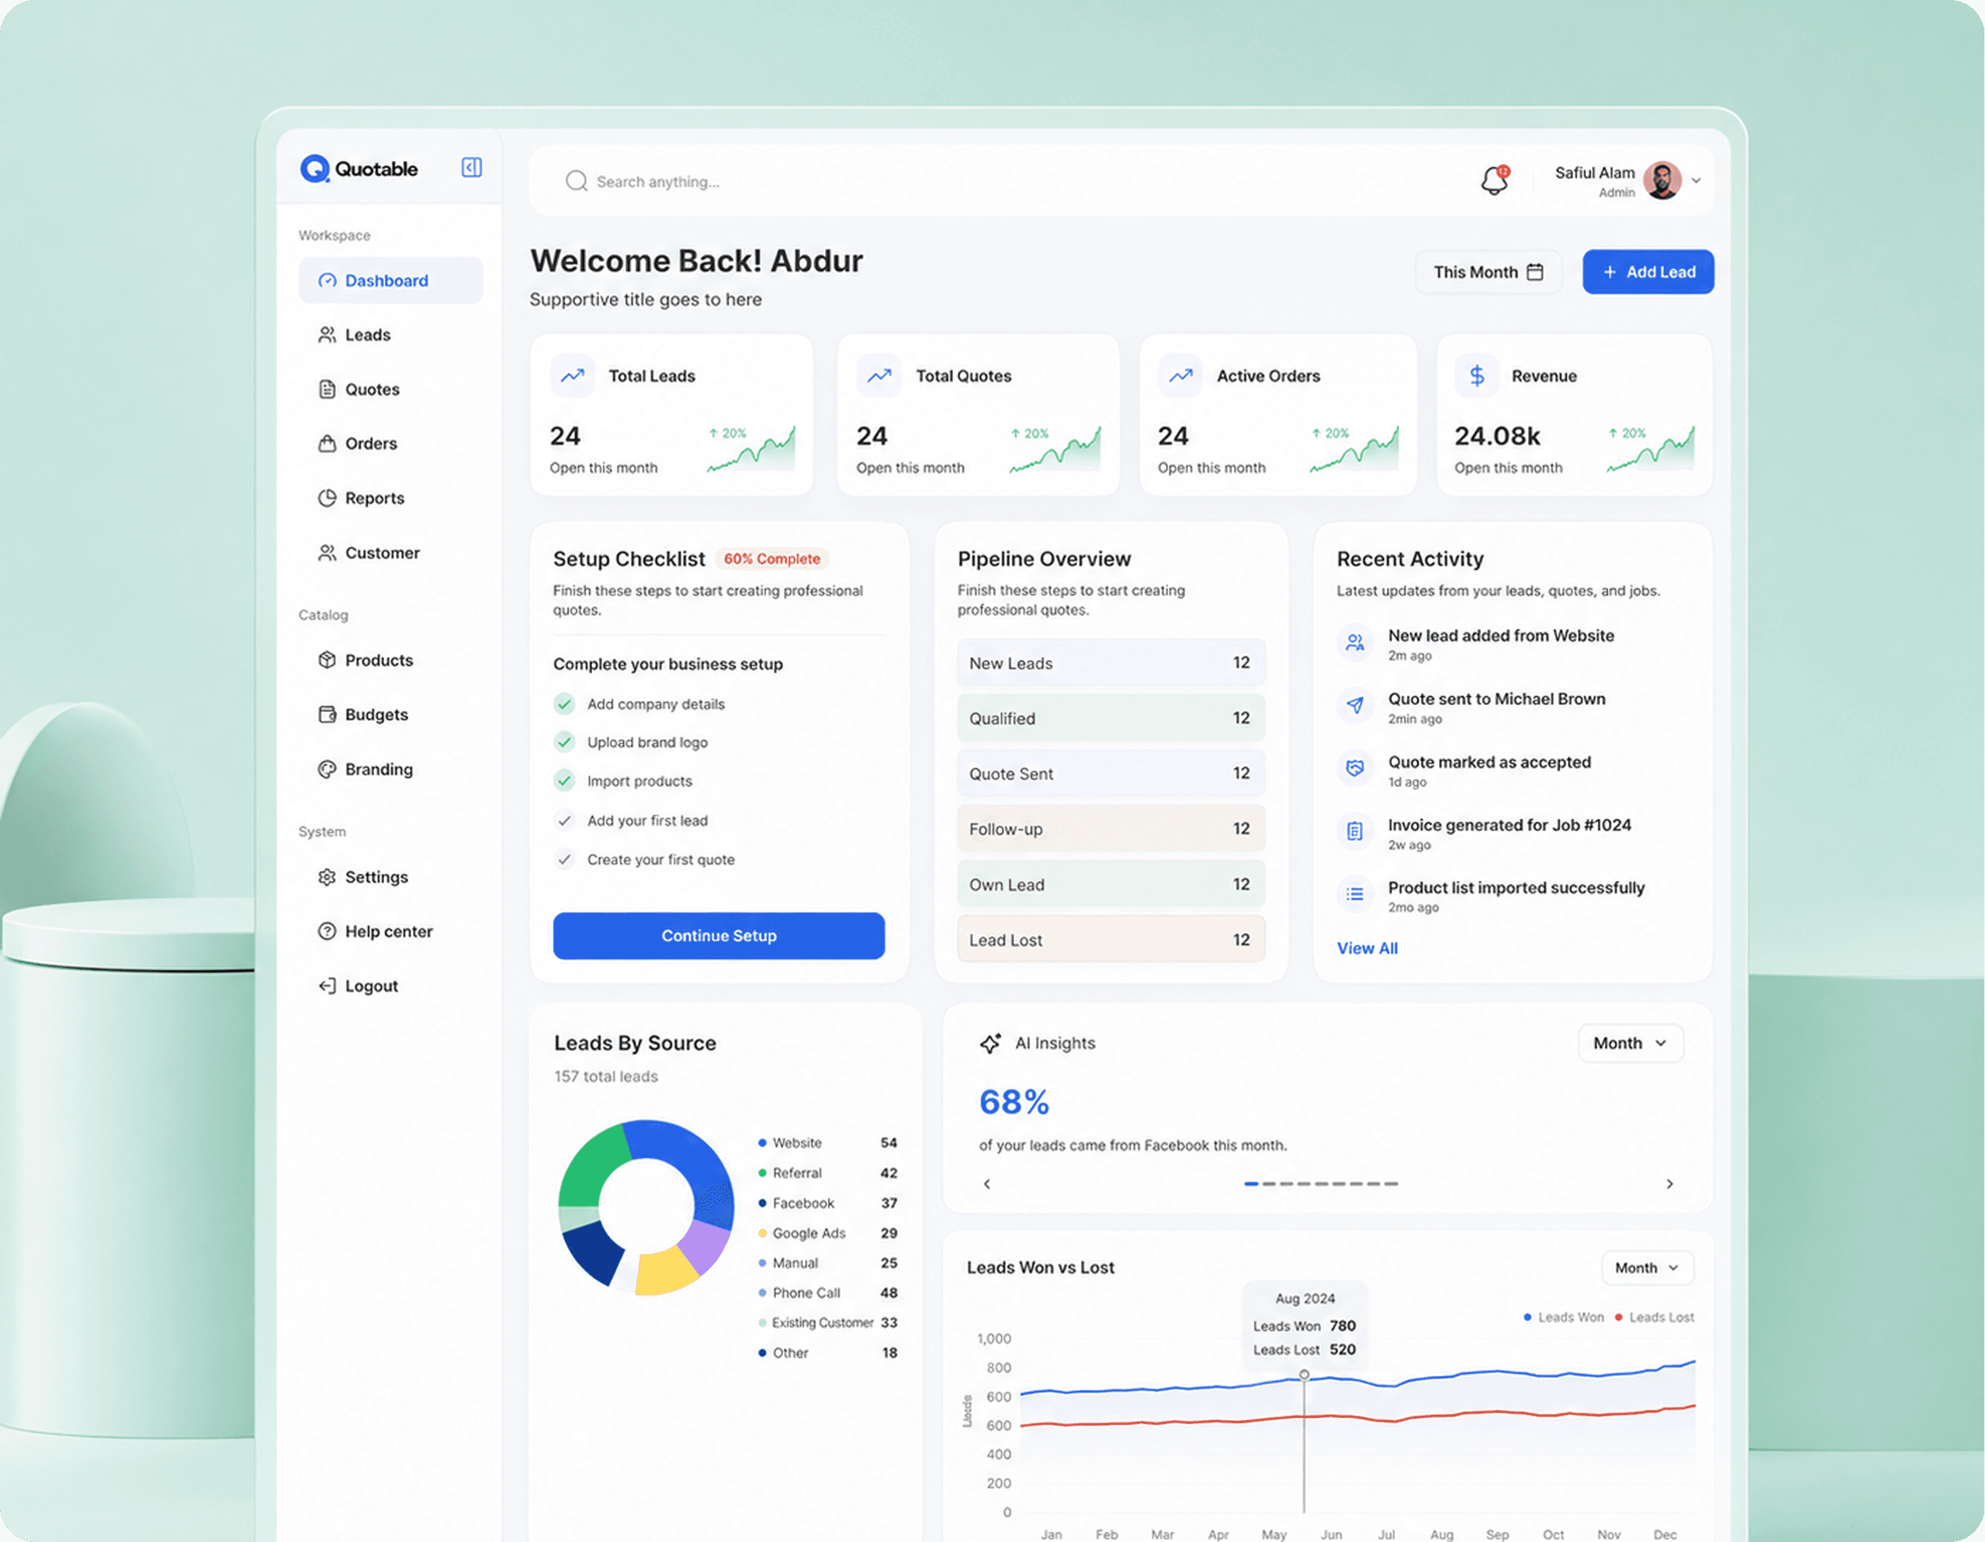
Task: Click the Add Lead button
Action: click(x=1649, y=272)
